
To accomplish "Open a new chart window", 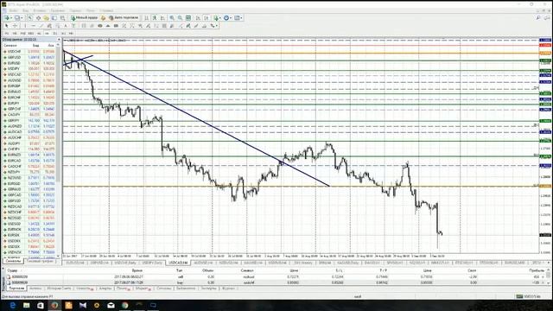I will 6,17.
